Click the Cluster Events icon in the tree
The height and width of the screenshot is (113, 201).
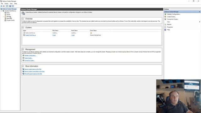pos(5,20)
